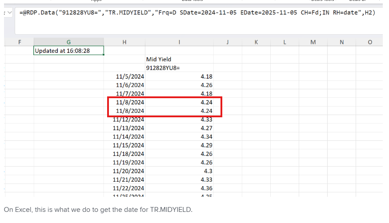The height and width of the screenshot is (223, 389).
Task: Click into the formula bar with RDP.Data formula
Action: [x=198, y=21]
